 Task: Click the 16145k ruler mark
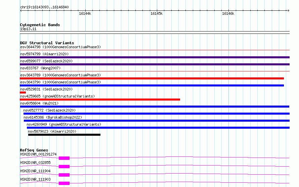(157, 13)
